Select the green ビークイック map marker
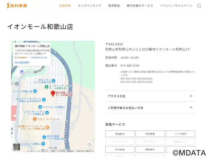 click(46, 87)
